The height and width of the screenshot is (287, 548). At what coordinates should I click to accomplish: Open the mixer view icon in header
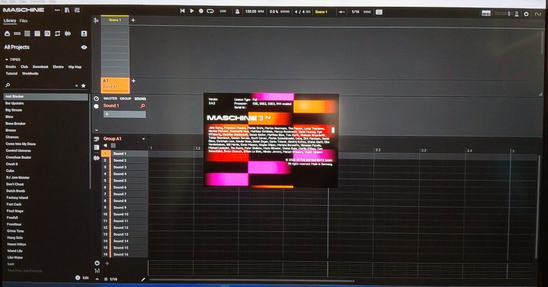point(77,10)
